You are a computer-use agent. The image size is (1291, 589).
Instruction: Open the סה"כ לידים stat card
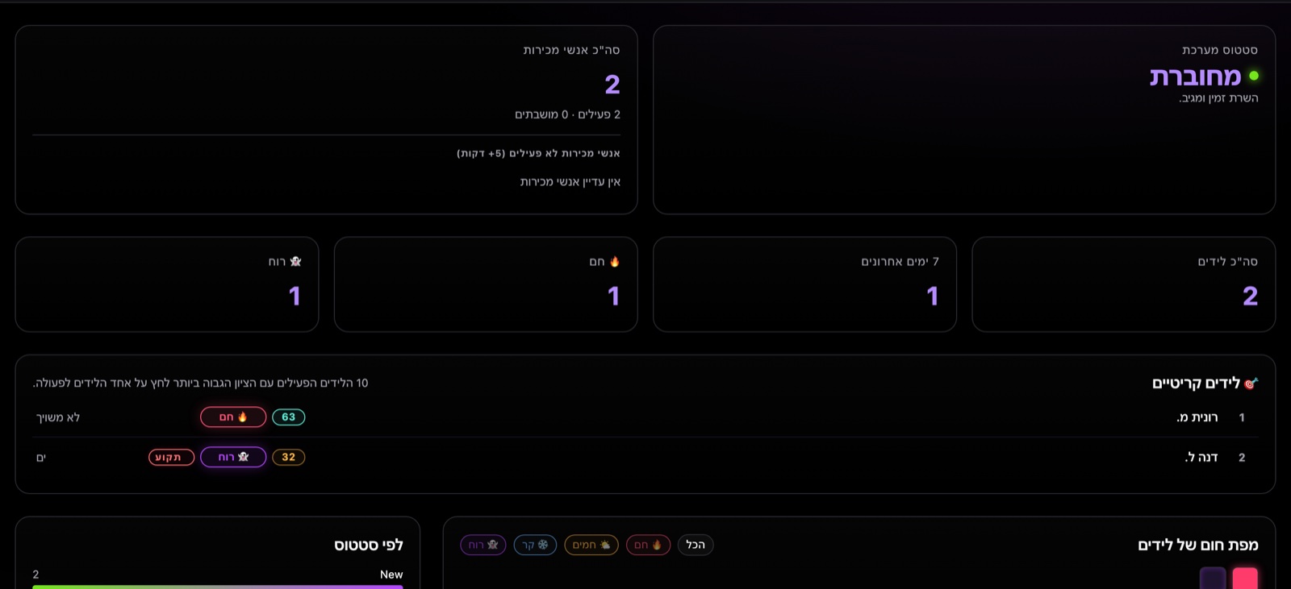(1123, 284)
